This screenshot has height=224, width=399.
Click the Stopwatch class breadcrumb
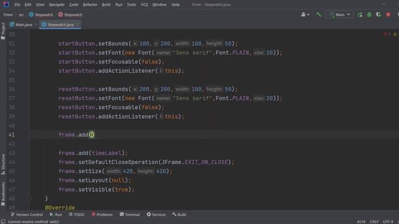[41, 15]
